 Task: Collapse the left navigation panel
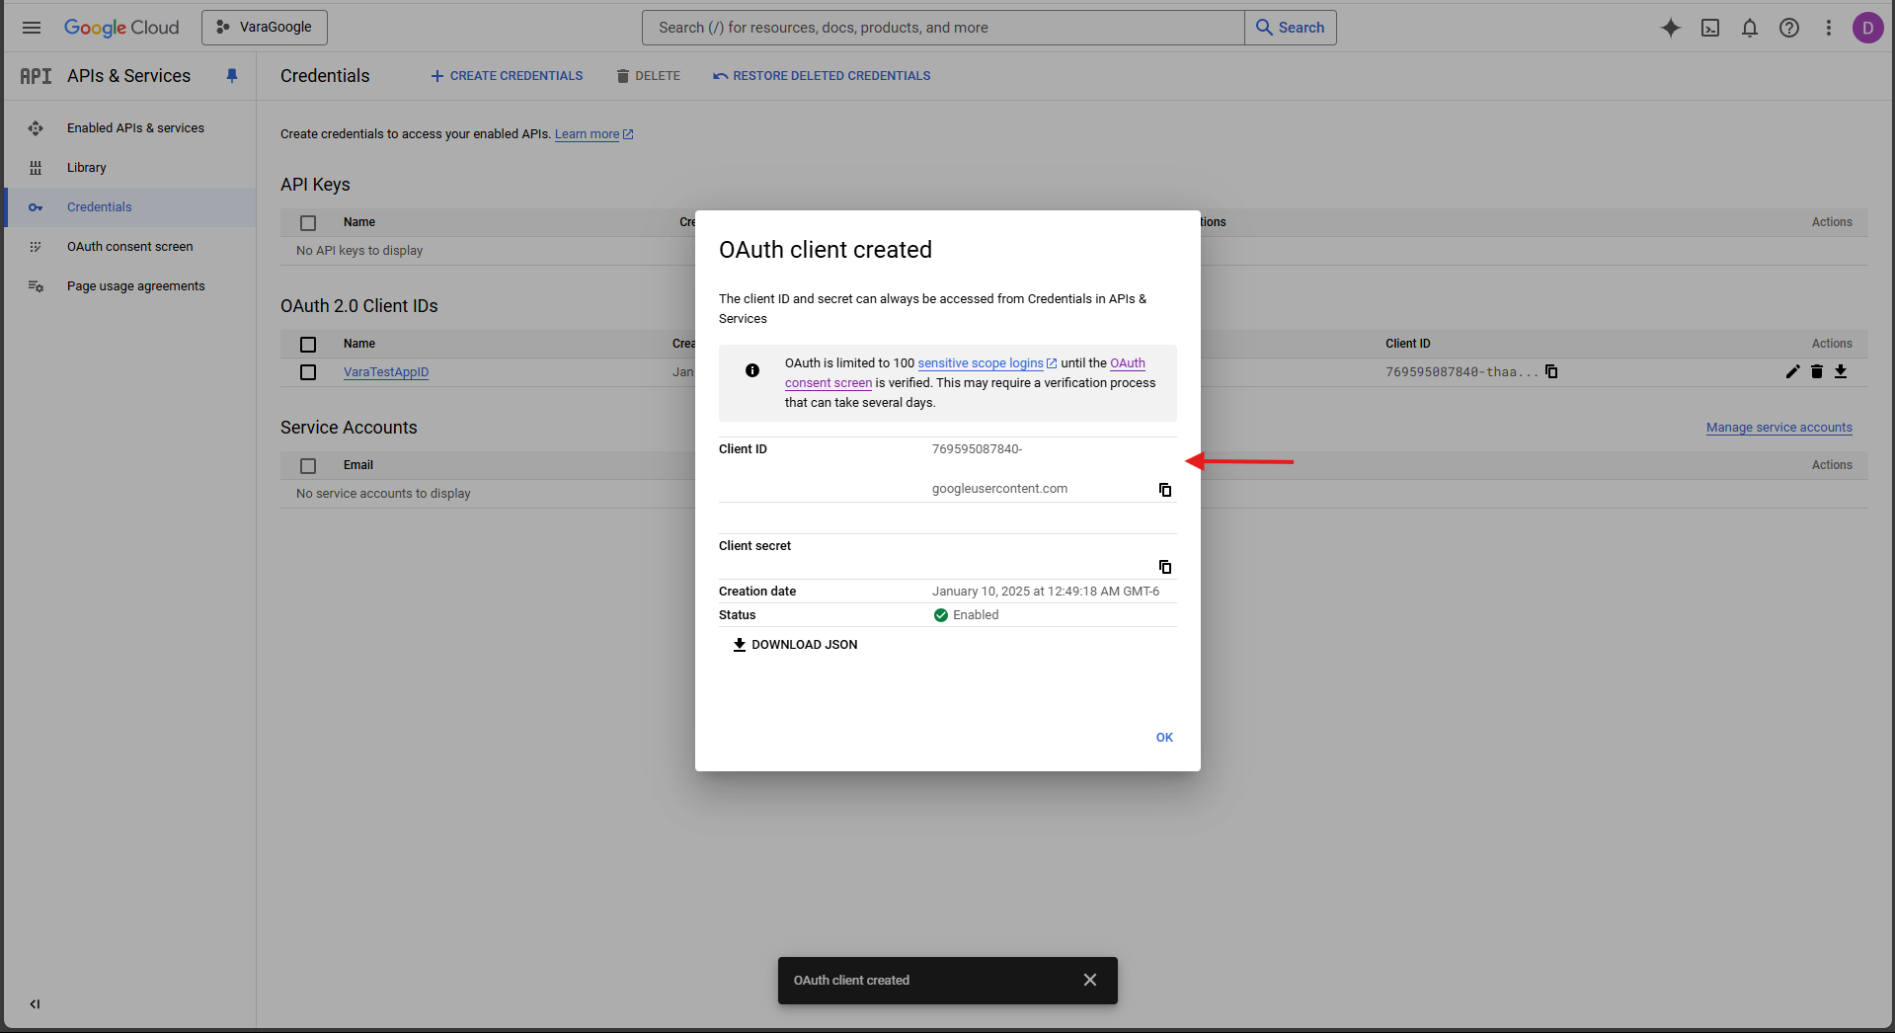(35, 1004)
